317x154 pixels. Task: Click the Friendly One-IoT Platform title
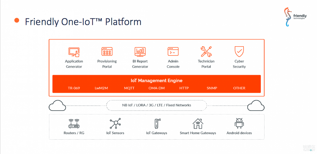83,22
